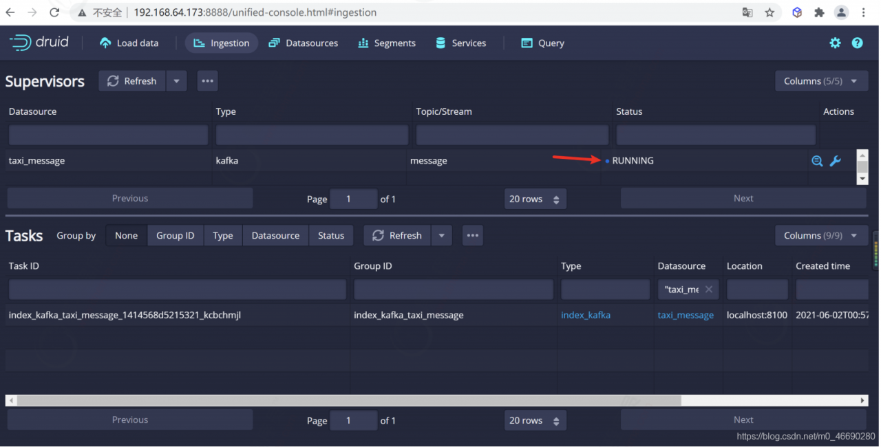Image resolution: width=881 pixels, height=447 pixels.
Task: Open the settings gear menu
Action: point(835,43)
